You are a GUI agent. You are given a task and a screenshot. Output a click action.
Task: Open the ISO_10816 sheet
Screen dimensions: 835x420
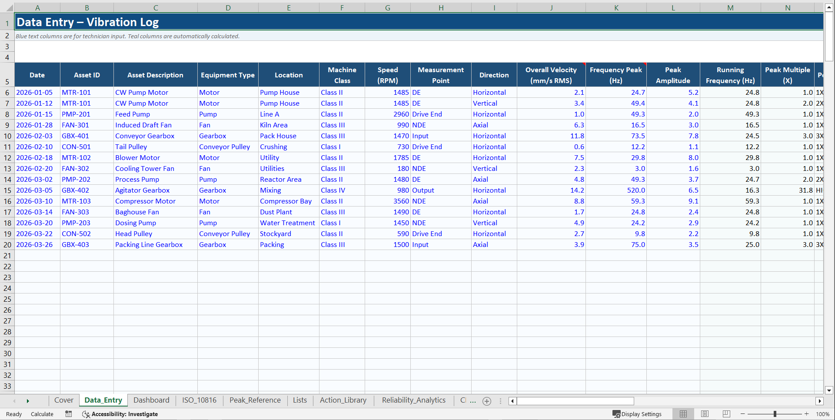point(199,400)
